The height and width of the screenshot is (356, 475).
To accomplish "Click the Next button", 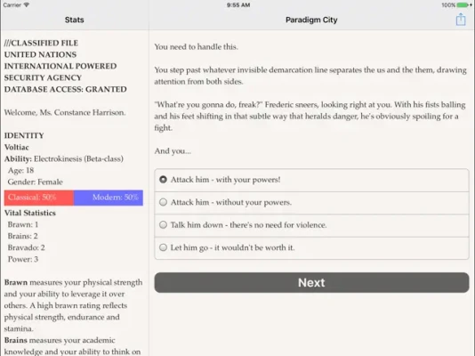I will [311, 282].
